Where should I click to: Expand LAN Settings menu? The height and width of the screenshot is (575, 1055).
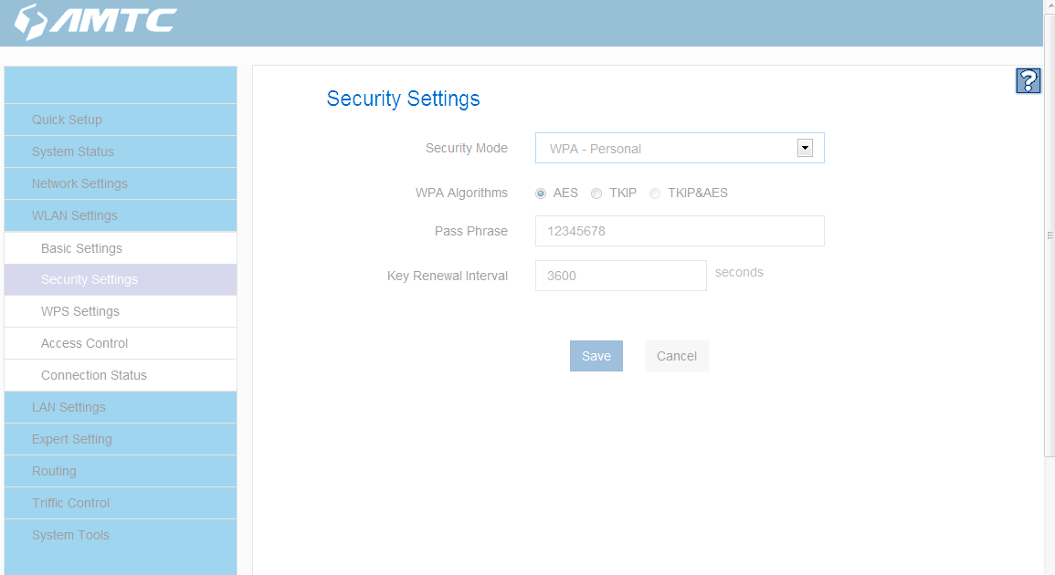(121, 407)
